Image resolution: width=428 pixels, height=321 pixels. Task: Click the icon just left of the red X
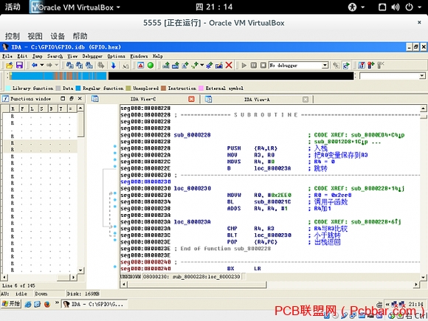219,65
